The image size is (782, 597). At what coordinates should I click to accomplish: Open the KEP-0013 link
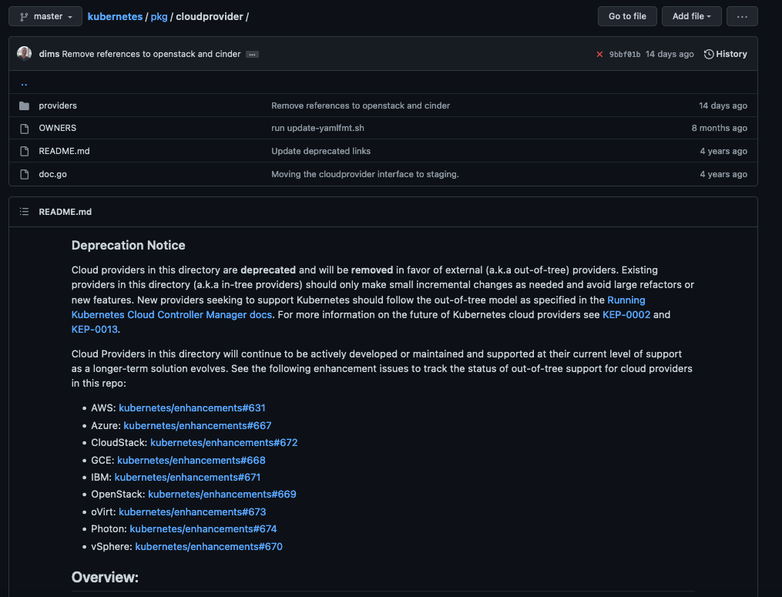pyautogui.click(x=94, y=329)
